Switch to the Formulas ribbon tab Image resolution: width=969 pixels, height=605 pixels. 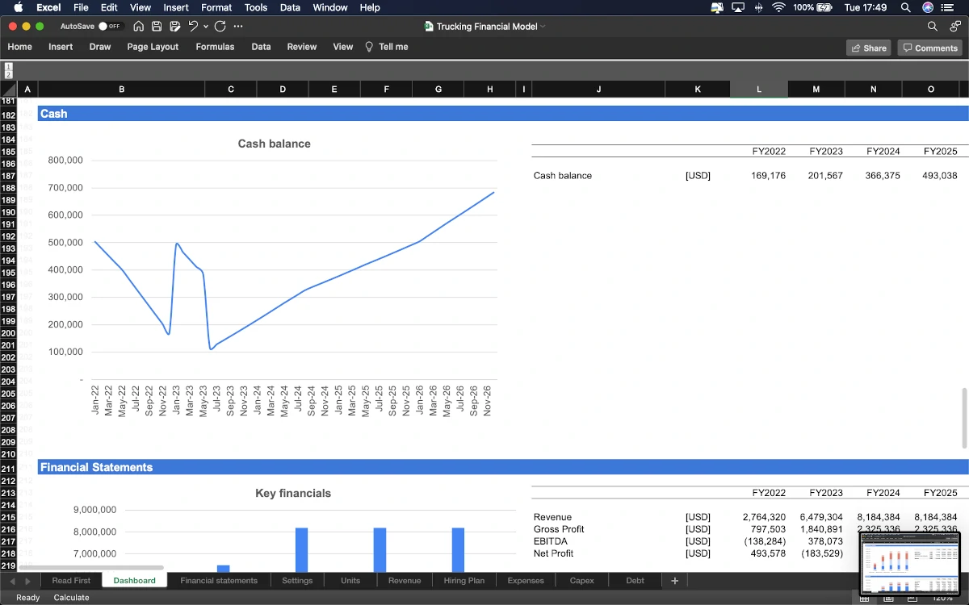[215, 47]
